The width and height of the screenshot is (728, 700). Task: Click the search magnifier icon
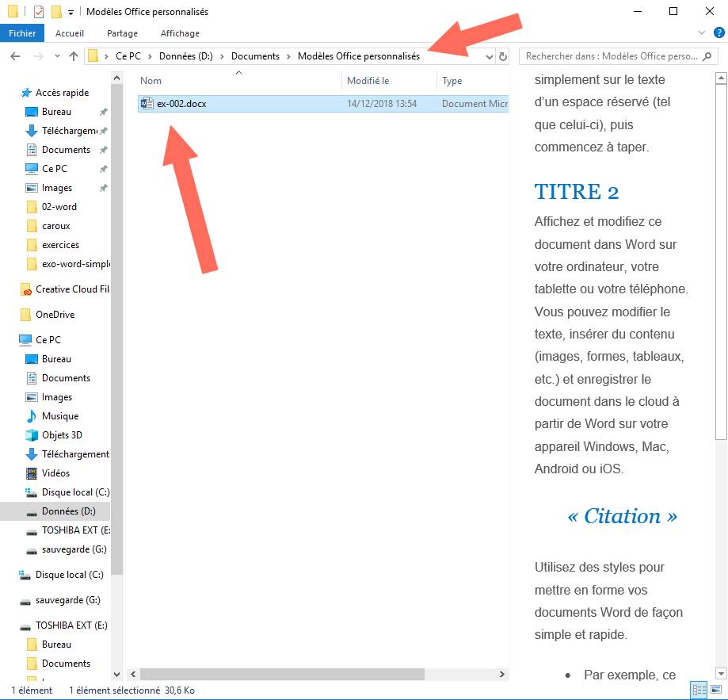710,56
